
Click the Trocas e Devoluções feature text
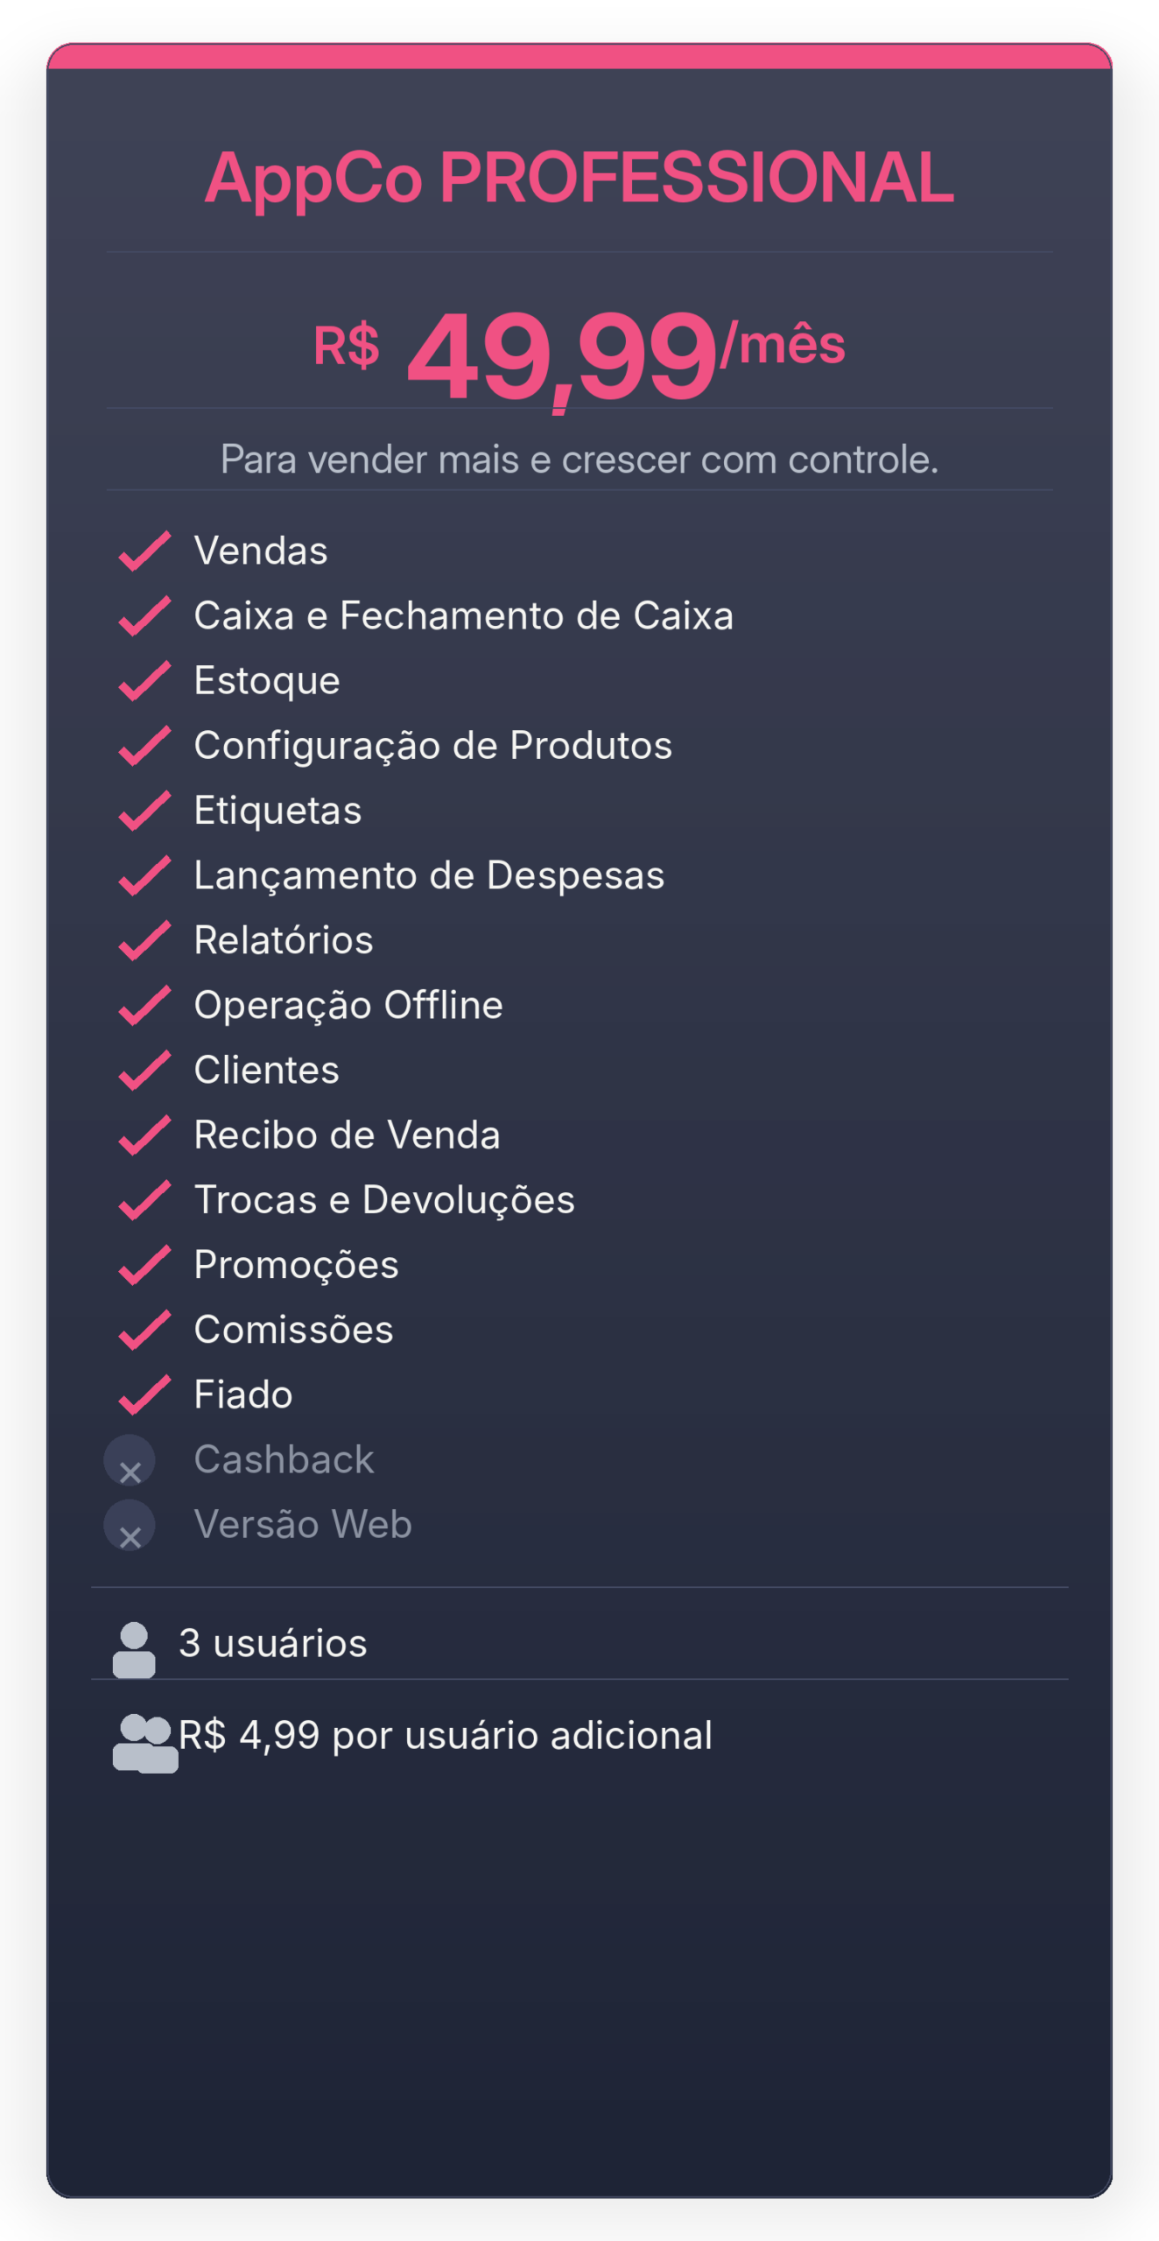point(384,1200)
